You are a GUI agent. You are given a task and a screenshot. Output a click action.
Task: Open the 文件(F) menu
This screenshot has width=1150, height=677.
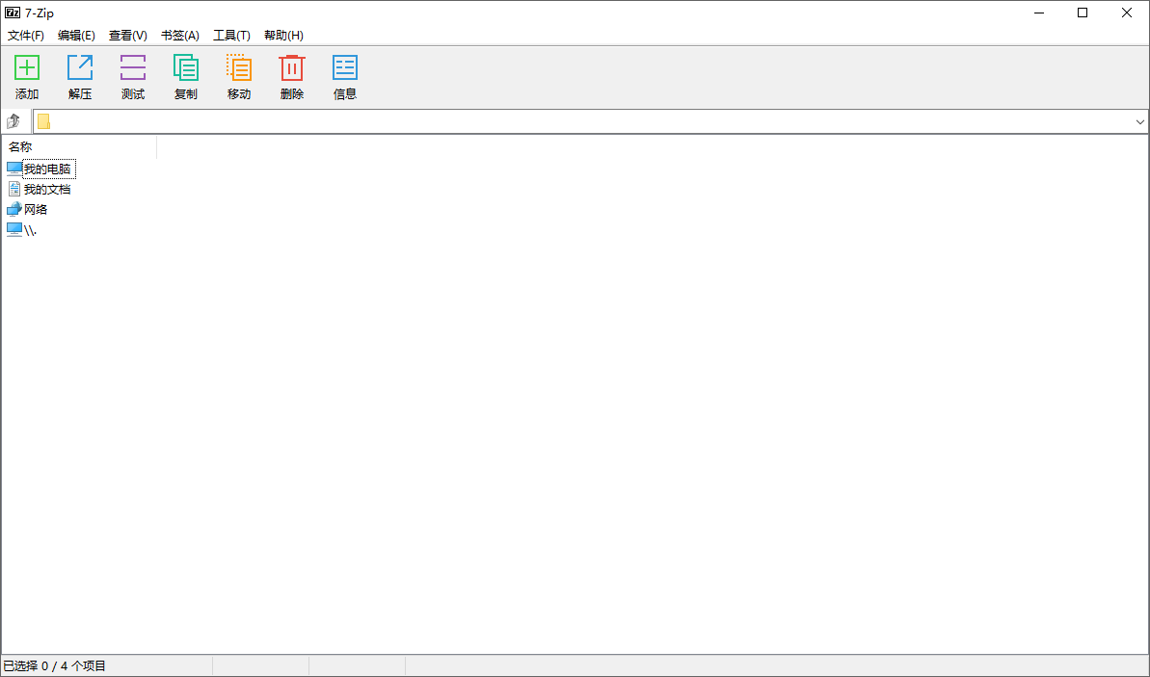[x=26, y=36]
